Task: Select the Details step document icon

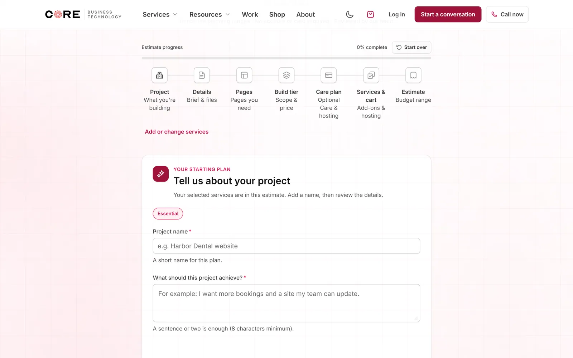Action: pyautogui.click(x=202, y=75)
